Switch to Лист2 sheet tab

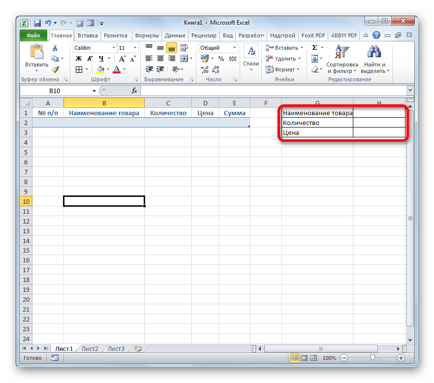90,349
